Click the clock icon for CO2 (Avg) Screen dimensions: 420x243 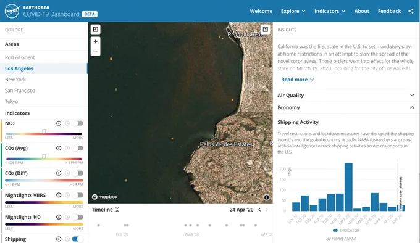pos(67,148)
